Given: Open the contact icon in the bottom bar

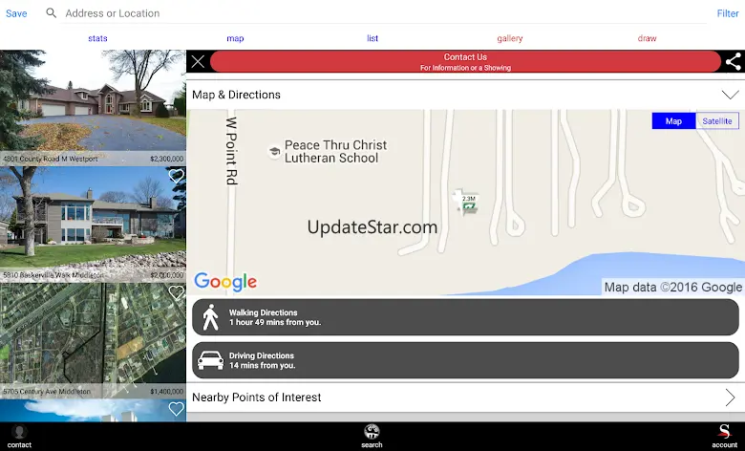Looking at the screenshot, I should coord(19,437).
